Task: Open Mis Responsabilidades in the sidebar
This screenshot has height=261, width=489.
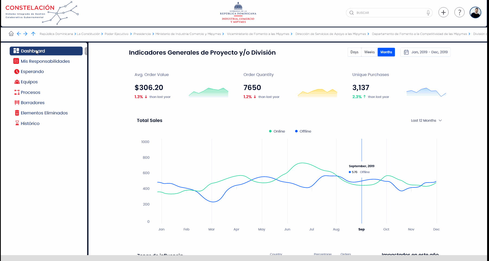Action: 45,61
